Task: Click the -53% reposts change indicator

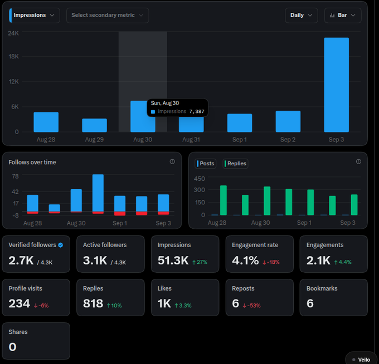Action: click(251, 306)
